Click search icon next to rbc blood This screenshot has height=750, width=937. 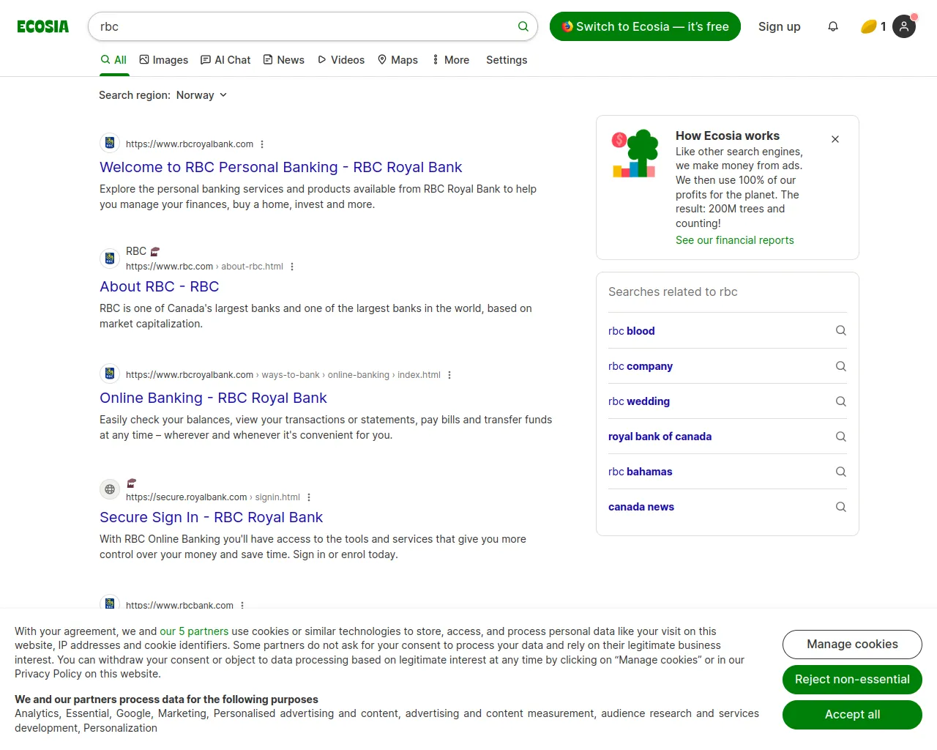coord(840,330)
